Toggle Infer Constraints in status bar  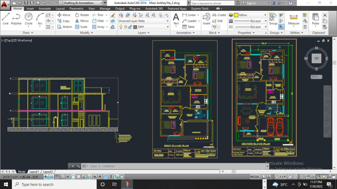point(46,177)
